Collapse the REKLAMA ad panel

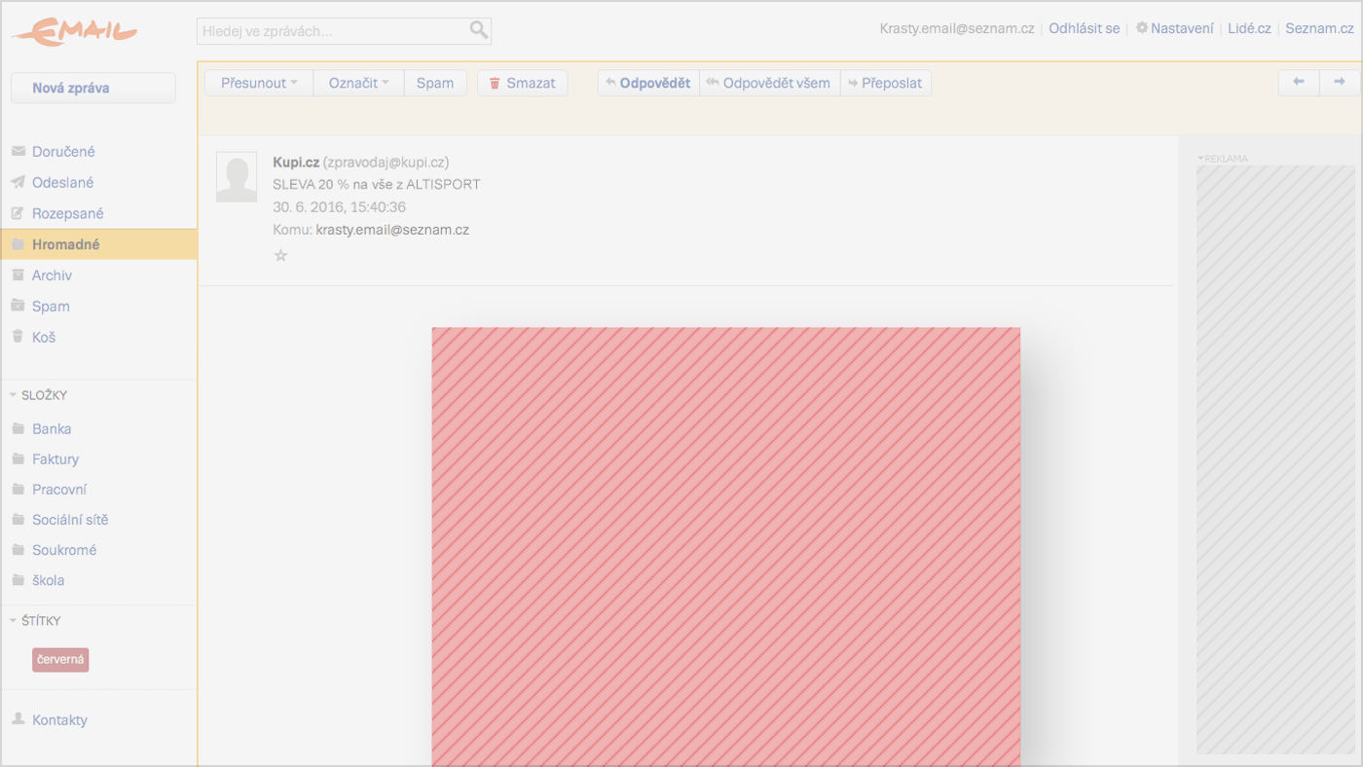click(1200, 158)
